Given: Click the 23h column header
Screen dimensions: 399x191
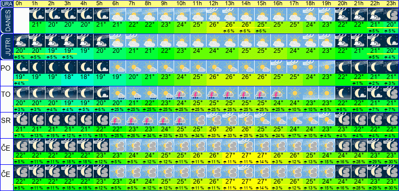Looking at the screenshot, I should pyautogui.click(x=391, y=4).
